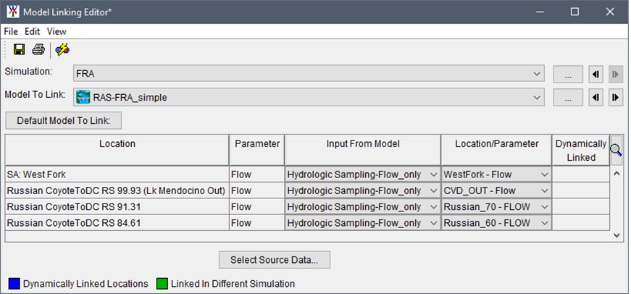The width and height of the screenshot is (631, 294).
Task: Go to previous simulation with left arrow
Action: coord(596,74)
